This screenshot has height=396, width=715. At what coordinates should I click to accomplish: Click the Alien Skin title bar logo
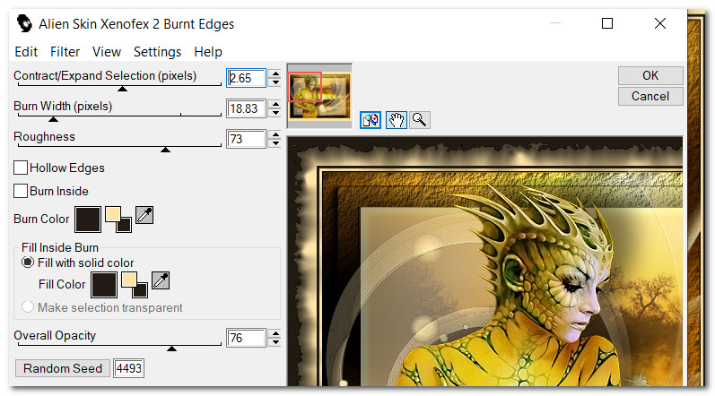[x=24, y=23]
